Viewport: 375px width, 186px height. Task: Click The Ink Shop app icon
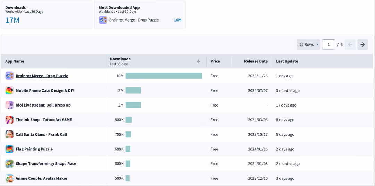[9, 120]
